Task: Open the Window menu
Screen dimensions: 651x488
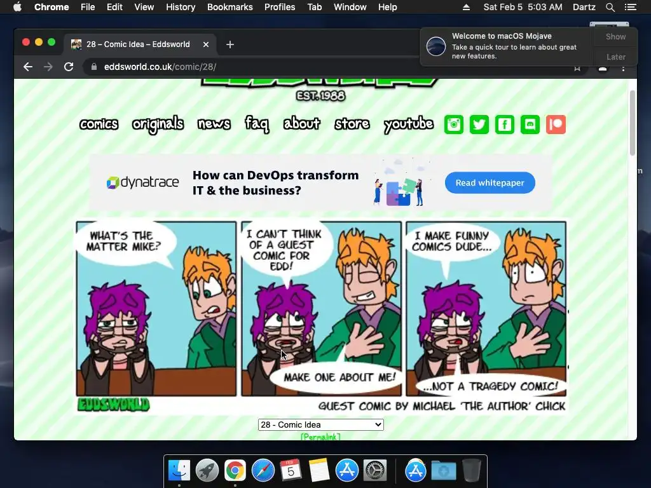Action: (x=350, y=7)
